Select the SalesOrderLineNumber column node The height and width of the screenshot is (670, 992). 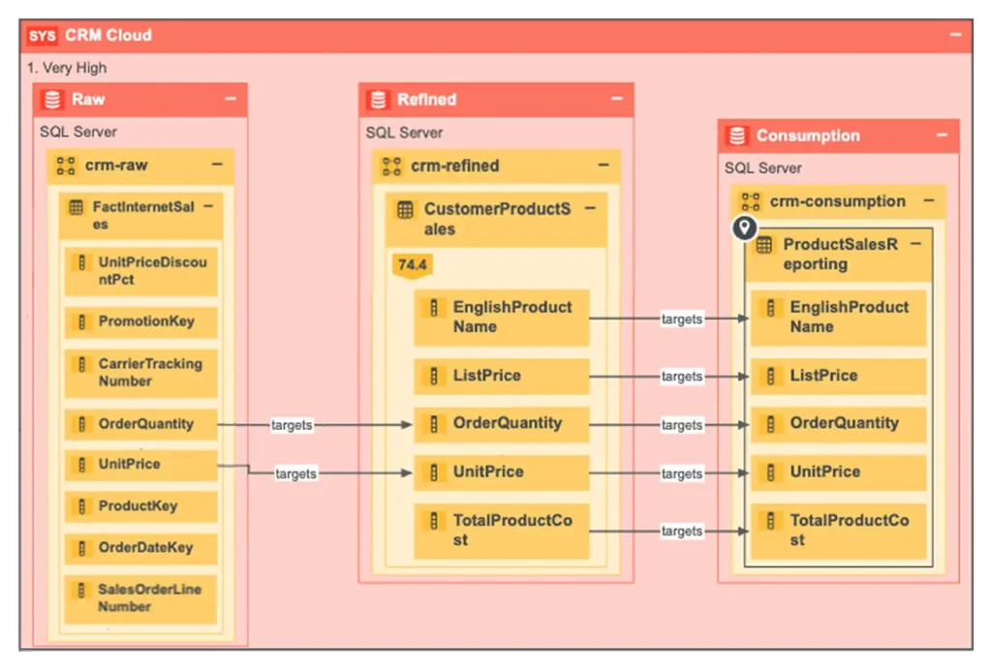[x=139, y=598]
